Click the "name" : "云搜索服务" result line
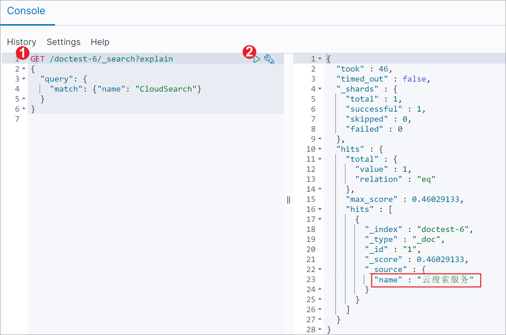Screen dimensions: 506x335 click(x=424, y=279)
